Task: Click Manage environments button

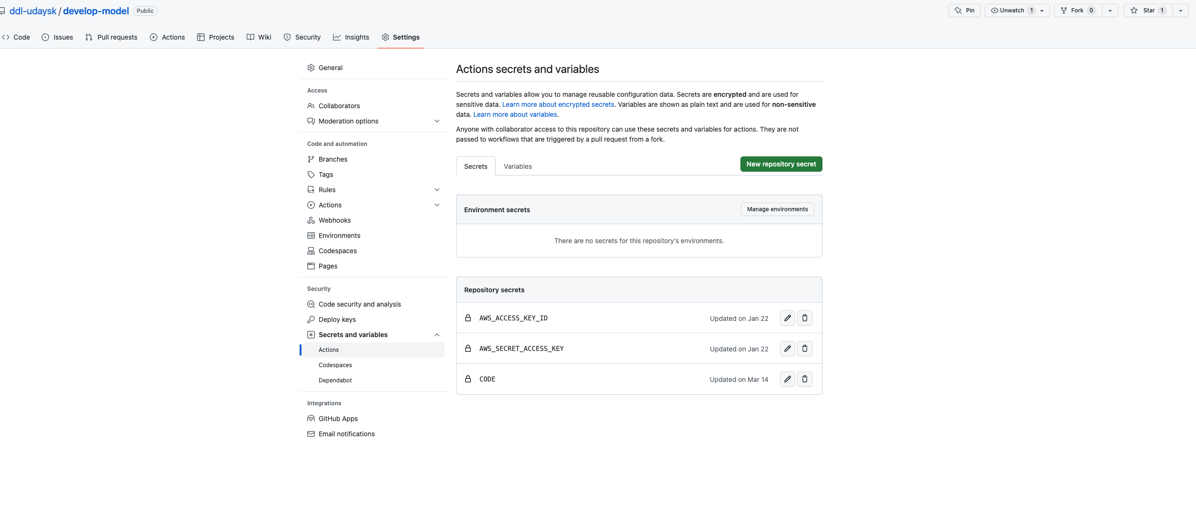Action: [x=777, y=209]
